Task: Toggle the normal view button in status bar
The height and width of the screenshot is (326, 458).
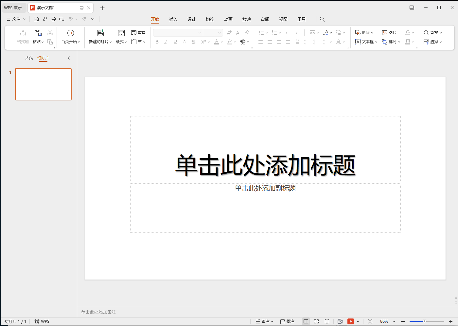Action: pyautogui.click(x=306, y=321)
